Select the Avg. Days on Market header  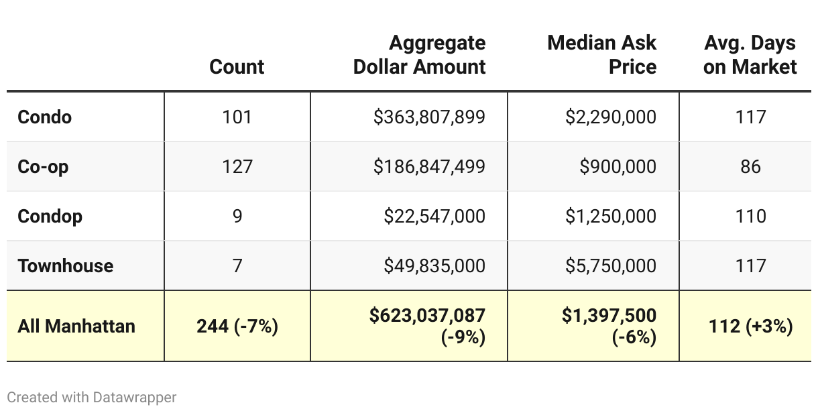click(x=750, y=55)
